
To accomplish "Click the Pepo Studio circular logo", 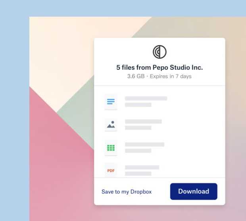I will pyautogui.click(x=160, y=52).
